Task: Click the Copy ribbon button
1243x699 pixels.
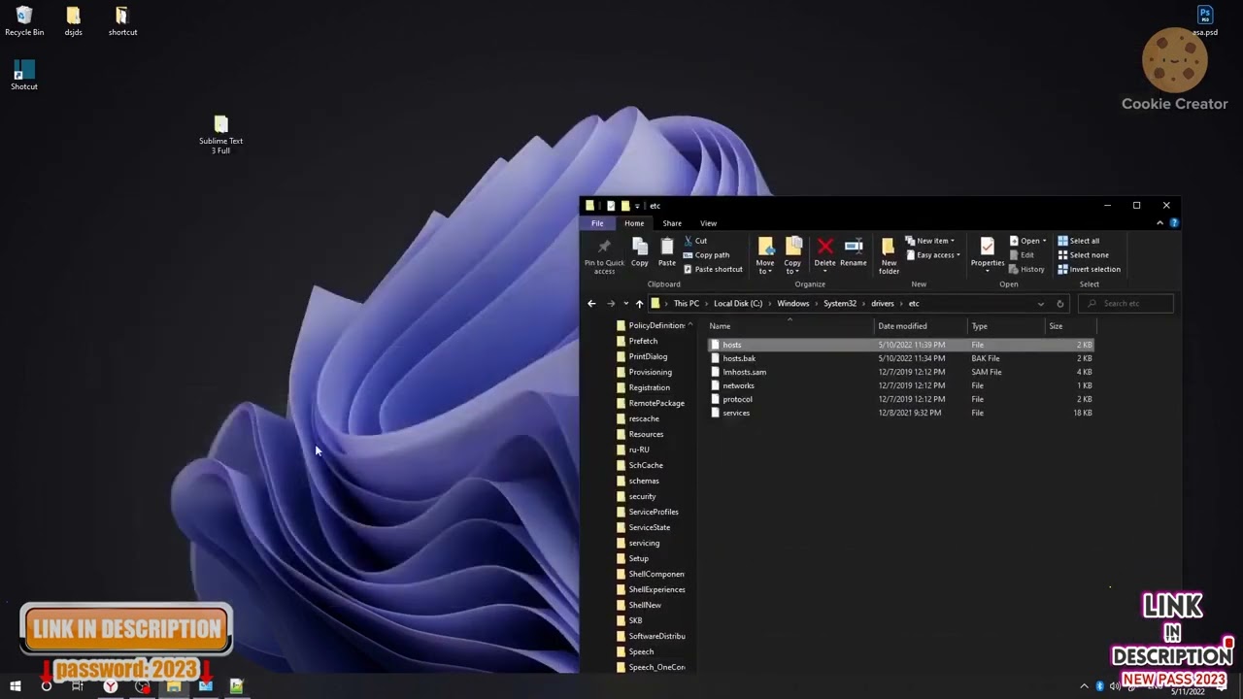Action: click(639, 252)
